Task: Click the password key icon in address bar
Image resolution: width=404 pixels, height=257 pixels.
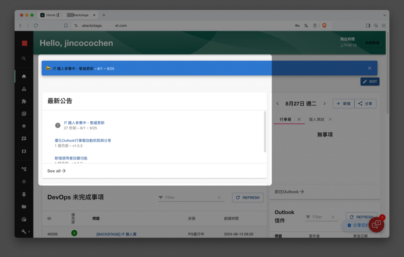Action: point(297,26)
